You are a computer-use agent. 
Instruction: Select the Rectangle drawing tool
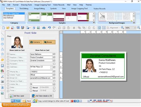click(x=2, y=39)
